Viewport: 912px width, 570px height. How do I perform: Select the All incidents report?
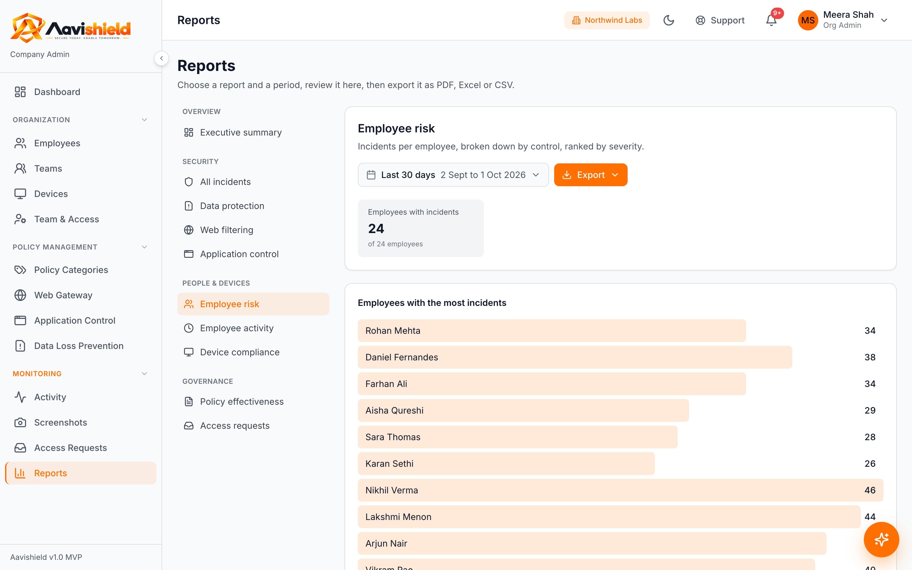pyautogui.click(x=253, y=182)
